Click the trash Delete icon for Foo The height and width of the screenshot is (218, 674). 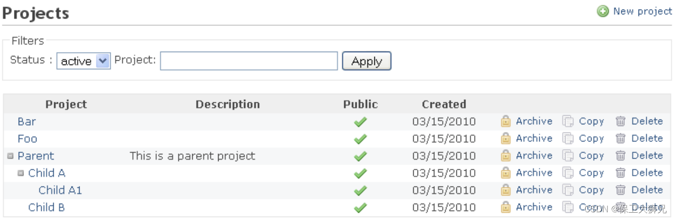pos(620,139)
